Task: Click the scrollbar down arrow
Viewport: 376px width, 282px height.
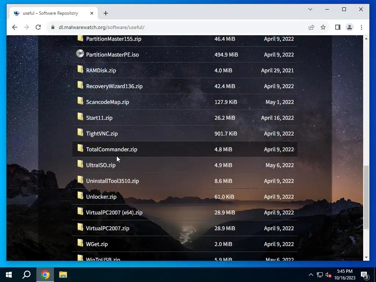Action: (x=366, y=257)
